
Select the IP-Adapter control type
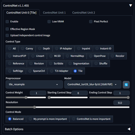pyautogui.click(x=63, y=49)
